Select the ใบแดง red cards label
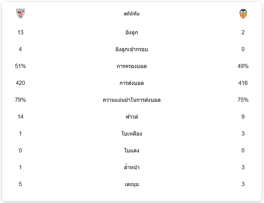 (132, 151)
